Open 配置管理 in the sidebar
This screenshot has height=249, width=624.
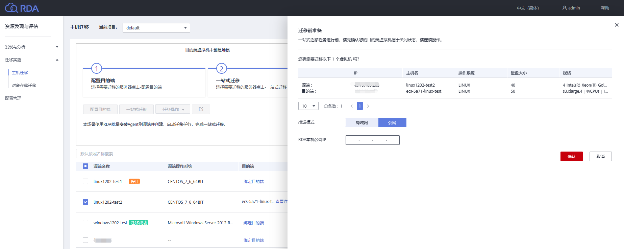[x=13, y=98]
